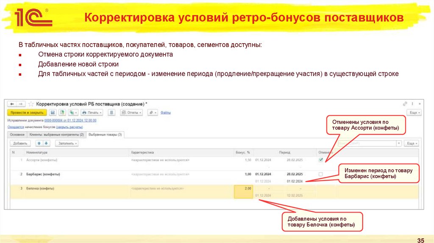This screenshot has width=434, height=243.
Task: Click the Добавить button
Action: 20,143
